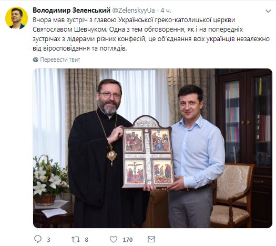The height and width of the screenshot is (246, 276).
Task: Open the attached photo in full view
Action: tap(152, 148)
